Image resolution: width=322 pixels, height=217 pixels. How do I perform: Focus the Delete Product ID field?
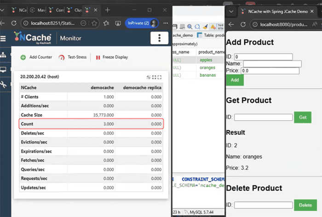pos(264,205)
